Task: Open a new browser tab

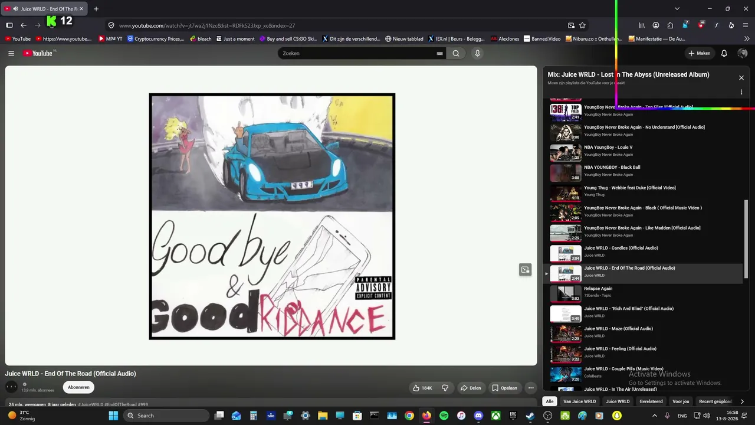Action: tap(96, 9)
